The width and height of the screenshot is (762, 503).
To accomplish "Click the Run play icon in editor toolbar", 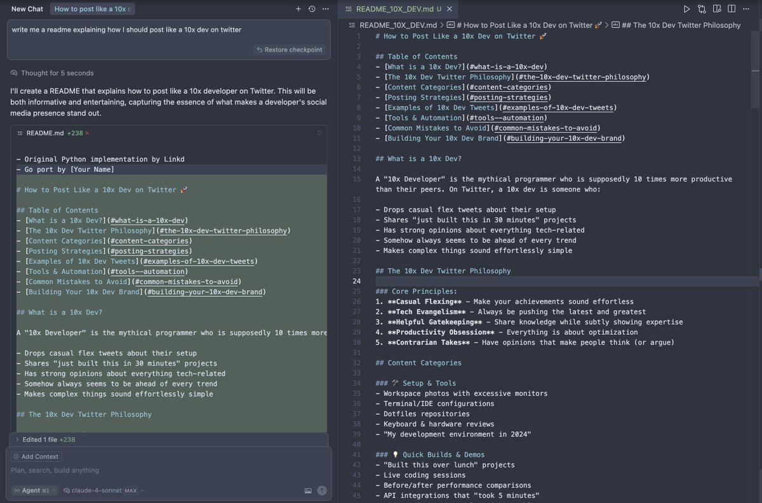I will [686, 9].
